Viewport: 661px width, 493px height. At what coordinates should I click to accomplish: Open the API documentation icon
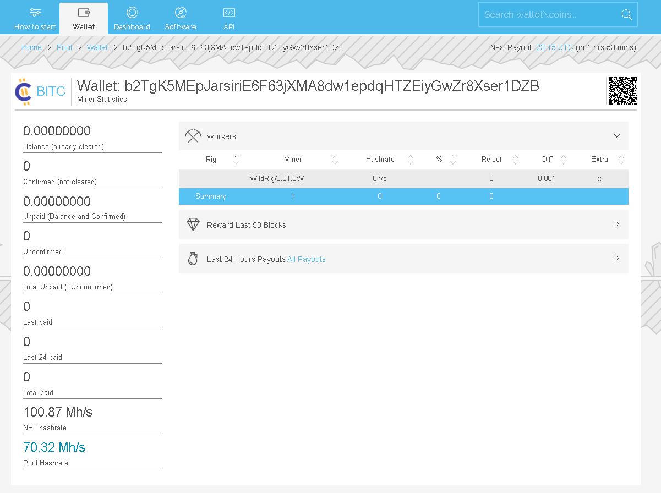pos(228,12)
